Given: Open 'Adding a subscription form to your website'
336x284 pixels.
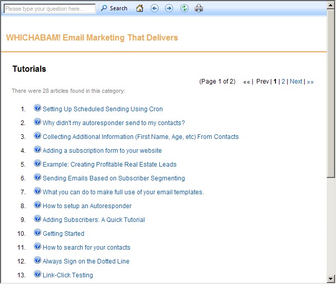Looking at the screenshot, I should pos(102,151).
